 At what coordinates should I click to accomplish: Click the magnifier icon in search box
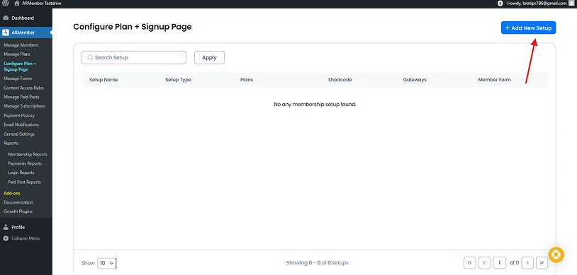pyautogui.click(x=90, y=57)
